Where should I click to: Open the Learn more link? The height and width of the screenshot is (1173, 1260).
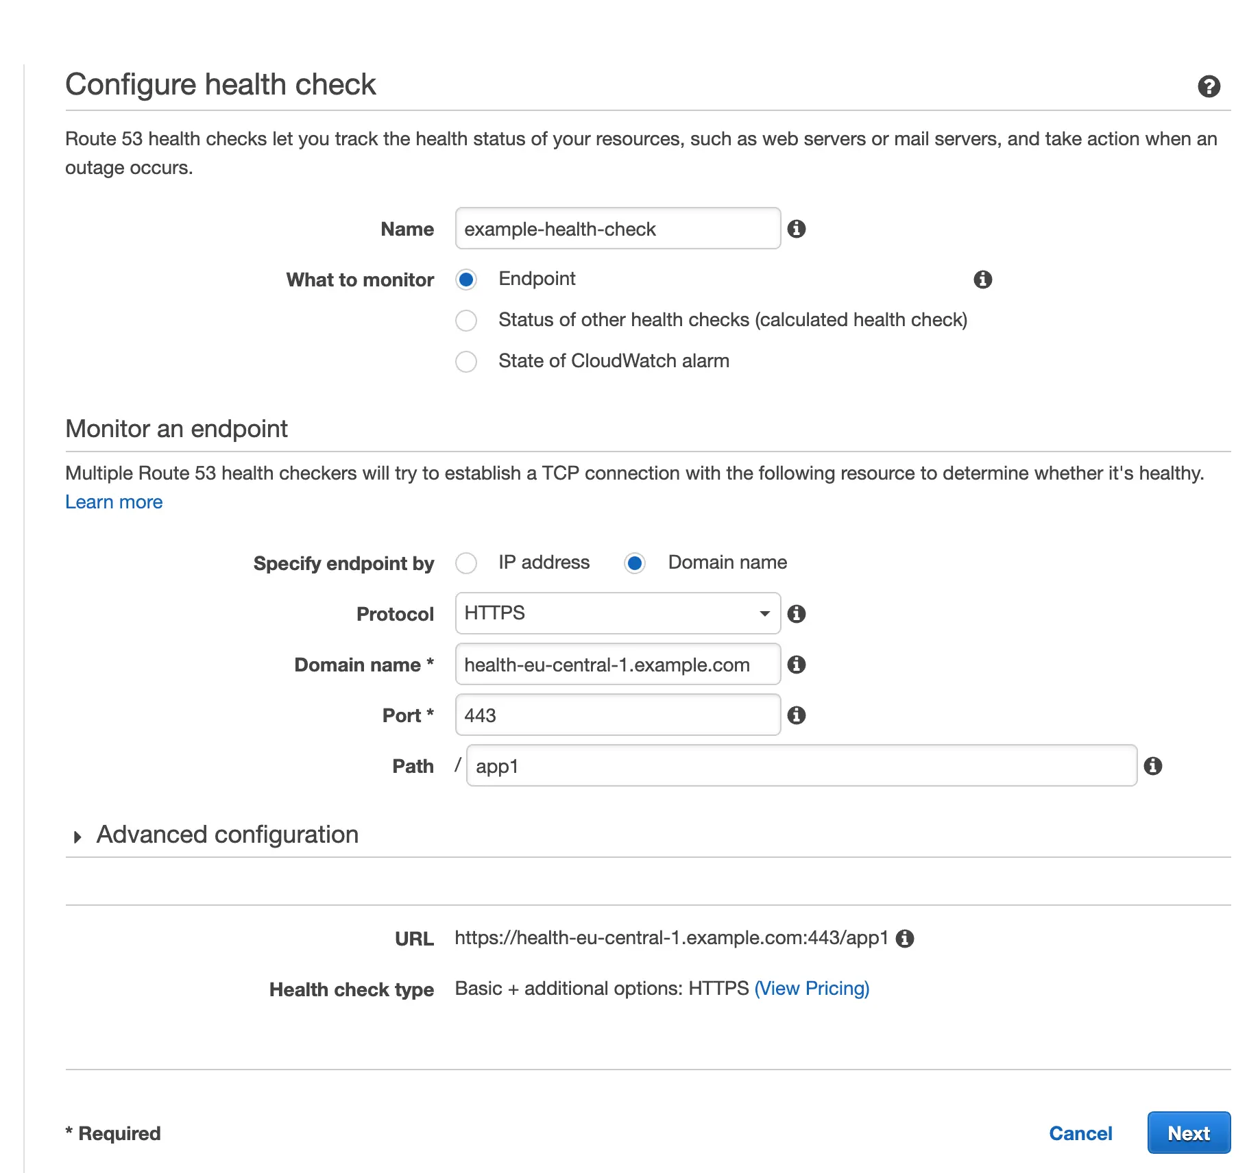pos(114,502)
